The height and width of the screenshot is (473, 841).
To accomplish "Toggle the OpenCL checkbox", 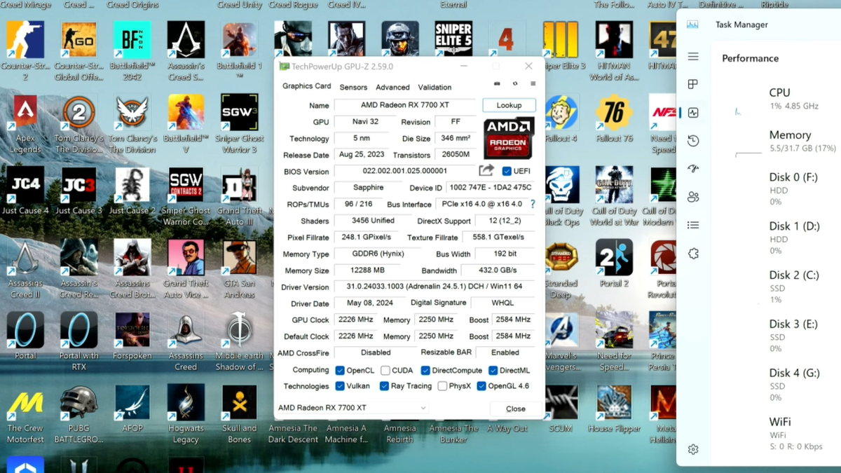I will click(340, 370).
